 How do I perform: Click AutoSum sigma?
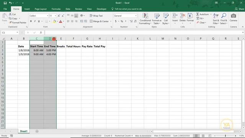(x=198, y=14)
